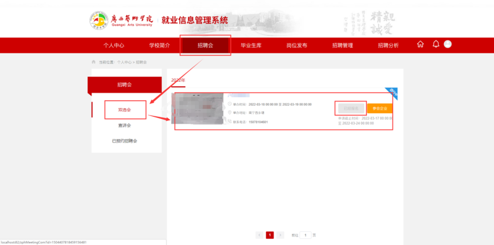
Task: Go to previous page arrow
Action: pyautogui.click(x=260, y=235)
